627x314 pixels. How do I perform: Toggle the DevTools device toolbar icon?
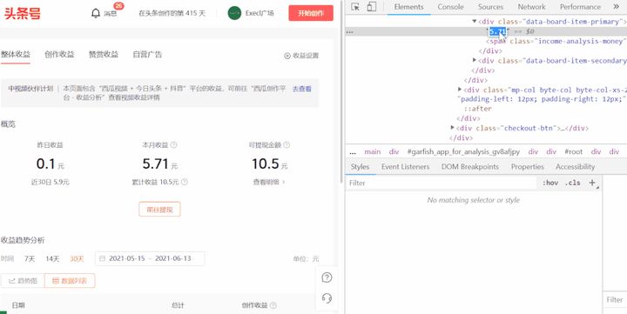pyautogui.click(x=372, y=7)
